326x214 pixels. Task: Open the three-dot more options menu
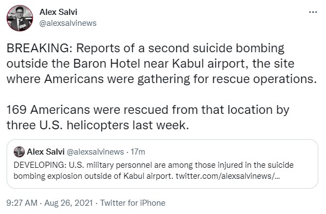pyautogui.click(x=313, y=12)
